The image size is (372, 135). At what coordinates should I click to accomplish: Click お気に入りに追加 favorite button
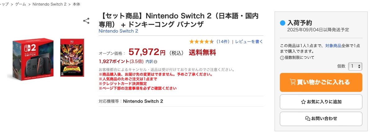pos(321,102)
